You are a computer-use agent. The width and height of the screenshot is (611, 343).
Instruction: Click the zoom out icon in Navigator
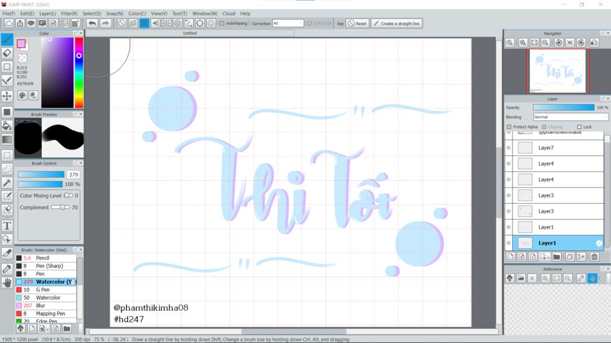coord(545,43)
